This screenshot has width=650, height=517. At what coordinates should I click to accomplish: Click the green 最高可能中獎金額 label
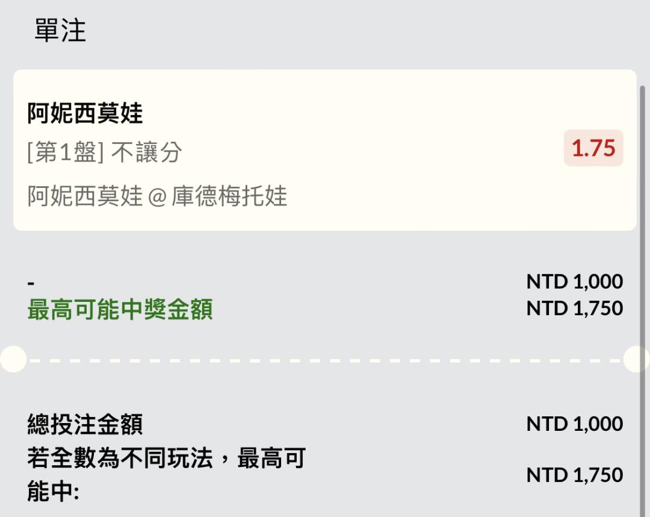coord(120,310)
